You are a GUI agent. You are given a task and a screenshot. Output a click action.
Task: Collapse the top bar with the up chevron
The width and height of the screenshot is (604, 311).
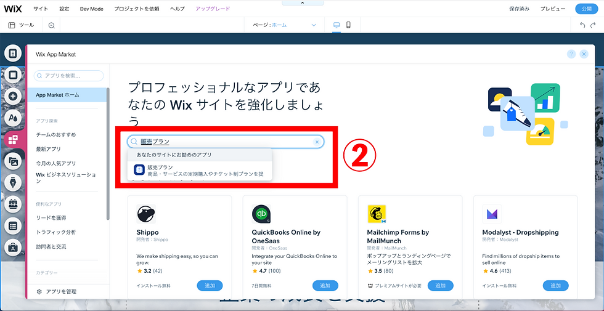click(302, 2)
